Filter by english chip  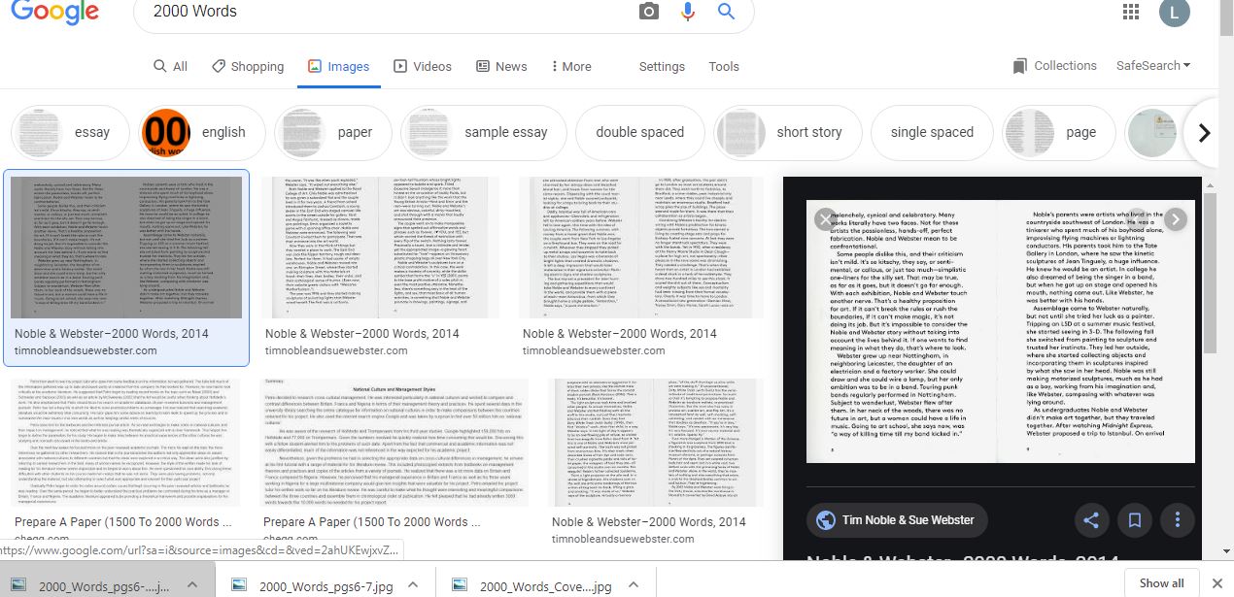[200, 133]
